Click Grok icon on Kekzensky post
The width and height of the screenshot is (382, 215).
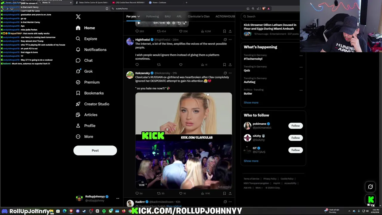[x=225, y=73]
